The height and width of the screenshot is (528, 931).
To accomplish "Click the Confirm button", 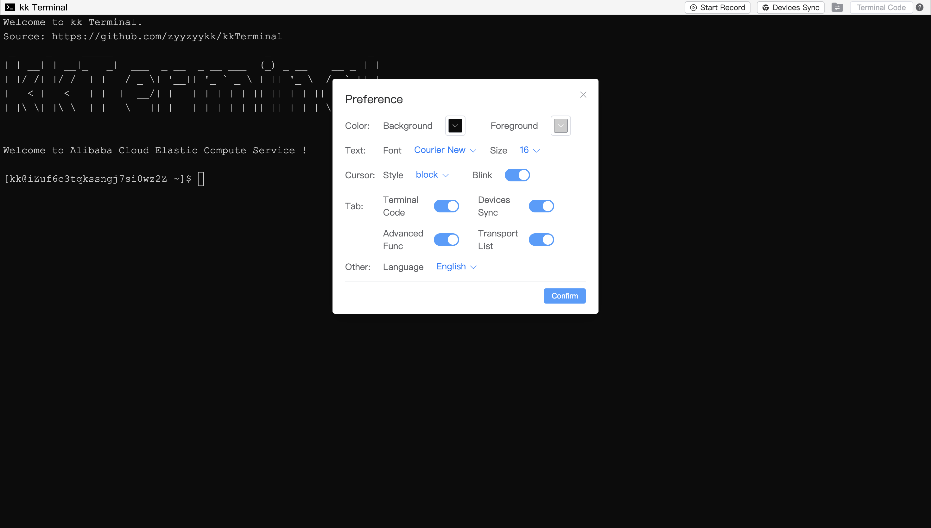I will click(x=564, y=296).
